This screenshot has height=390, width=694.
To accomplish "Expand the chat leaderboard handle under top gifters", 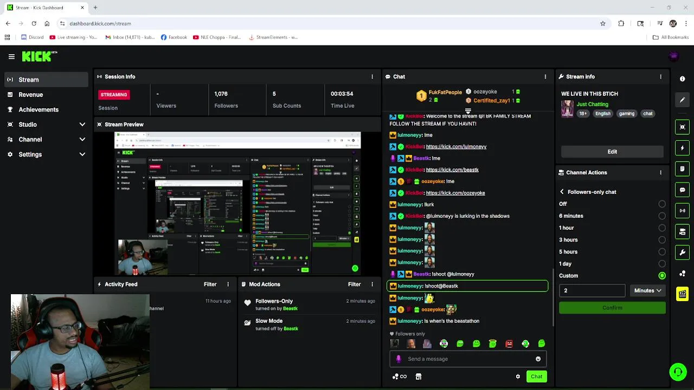I will click(468, 111).
